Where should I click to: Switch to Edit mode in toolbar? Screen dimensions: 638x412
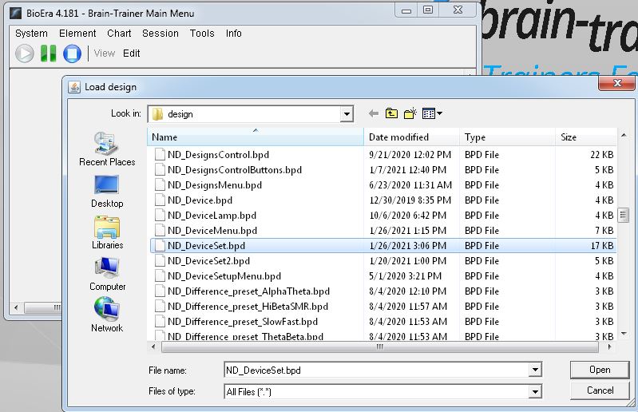point(132,53)
